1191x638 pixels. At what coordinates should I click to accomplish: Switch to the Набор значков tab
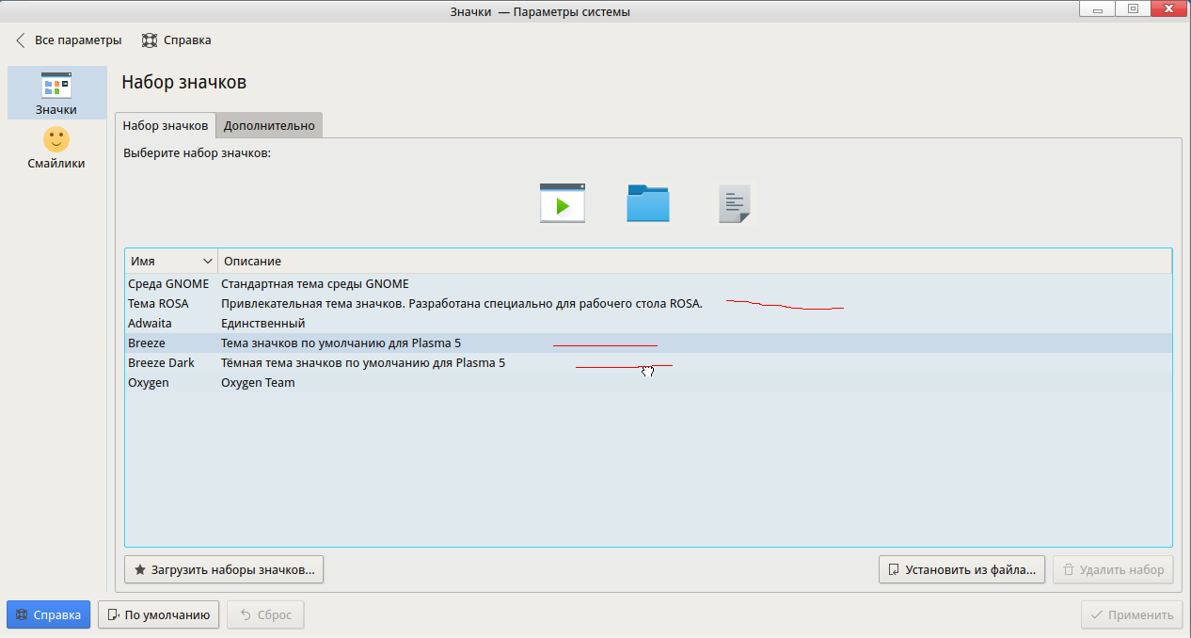click(x=166, y=125)
